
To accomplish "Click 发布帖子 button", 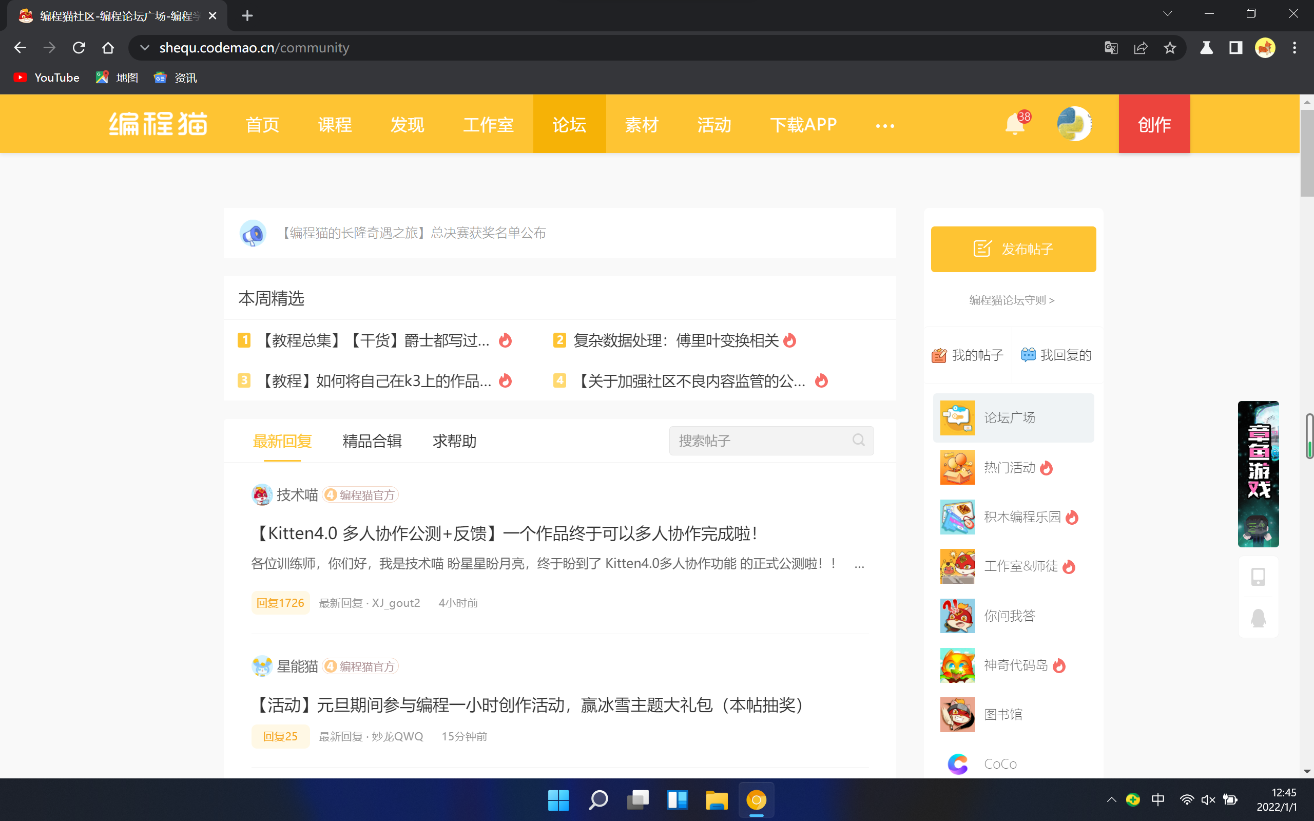I will tap(1013, 249).
